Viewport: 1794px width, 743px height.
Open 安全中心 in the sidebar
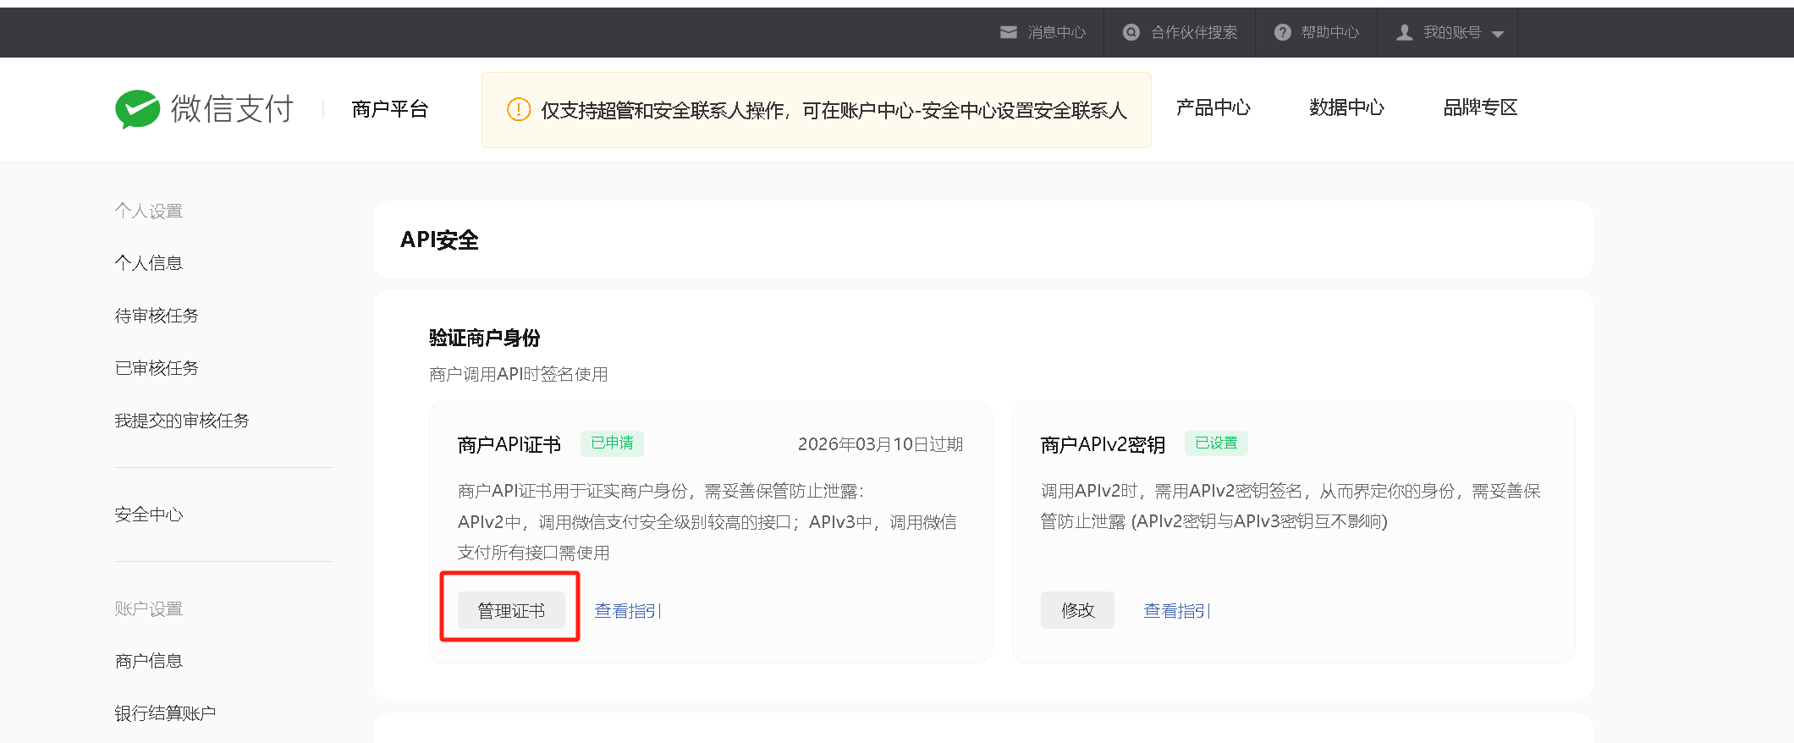[x=149, y=515]
